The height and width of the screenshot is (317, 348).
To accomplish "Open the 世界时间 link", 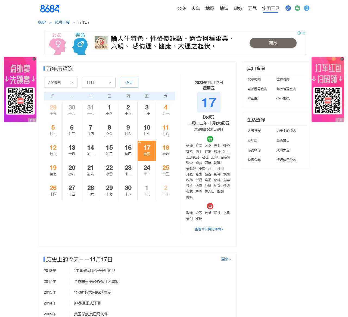I will point(283,79).
